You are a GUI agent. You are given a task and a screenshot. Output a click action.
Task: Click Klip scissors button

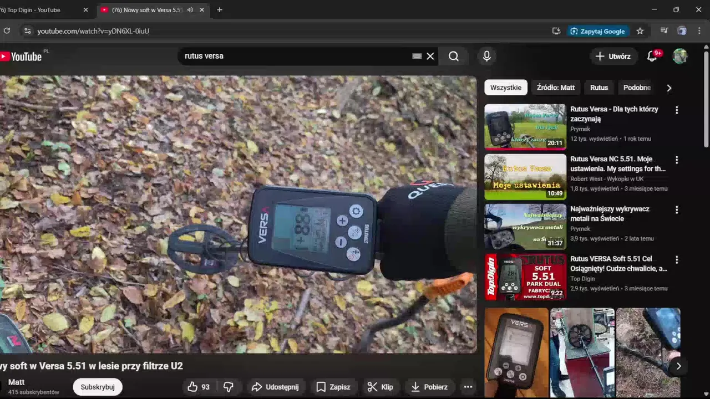coord(381,387)
